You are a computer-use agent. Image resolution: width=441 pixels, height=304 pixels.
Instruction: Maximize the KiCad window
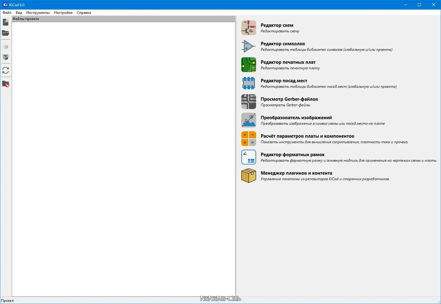coord(419,5)
